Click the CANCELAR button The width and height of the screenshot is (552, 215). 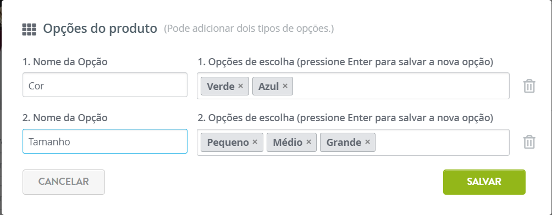64,182
